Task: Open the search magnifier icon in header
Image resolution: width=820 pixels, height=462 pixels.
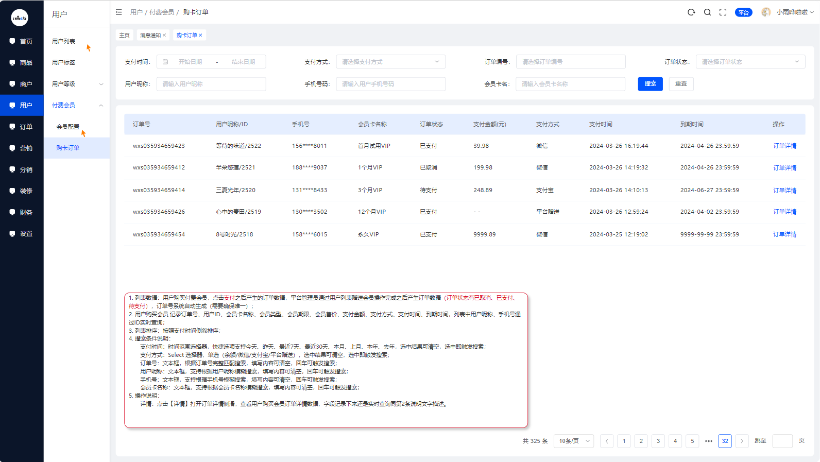Action: (708, 12)
